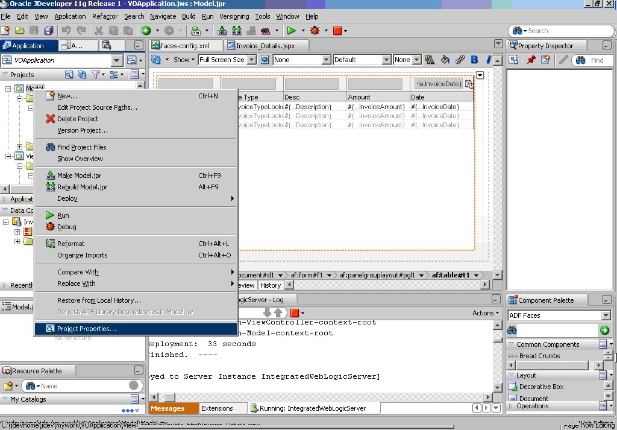Click the green Back navigation icon
Image resolution: width=617 pixels, height=430 pixels.
tap(146, 30)
